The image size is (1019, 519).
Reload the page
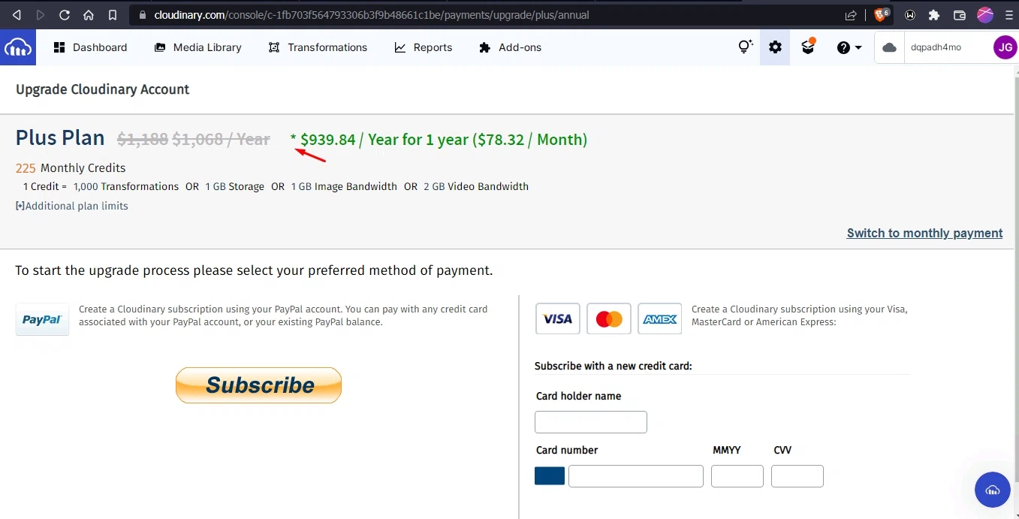coord(65,15)
